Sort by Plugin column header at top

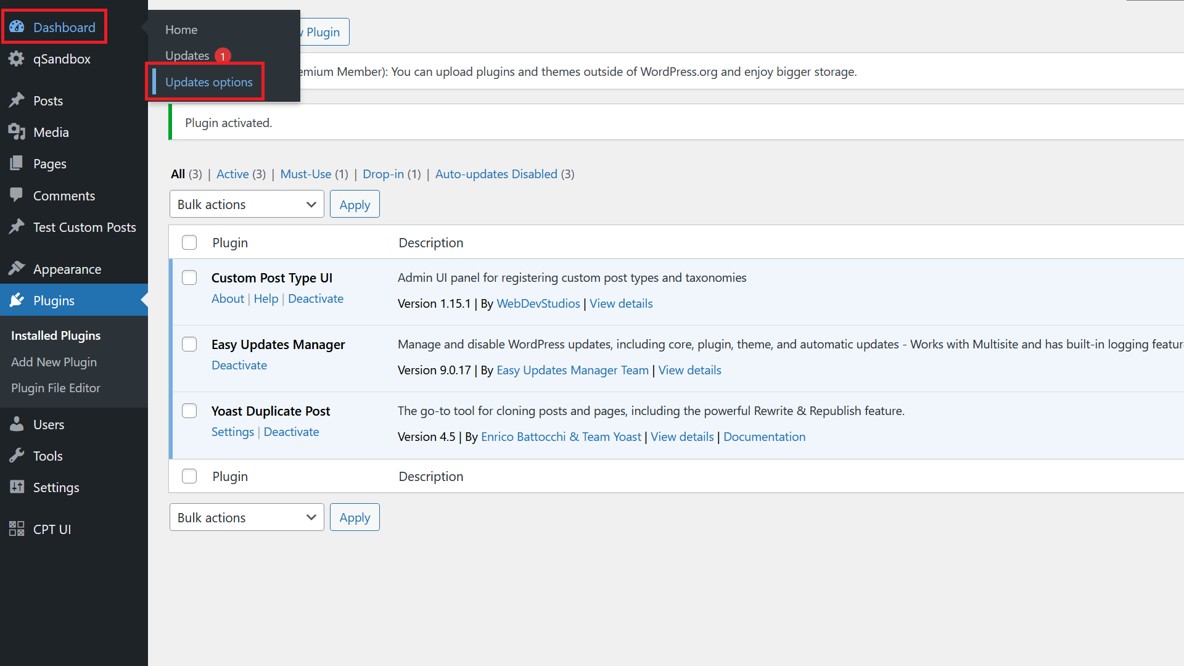pyautogui.click(x=230, y=242)
